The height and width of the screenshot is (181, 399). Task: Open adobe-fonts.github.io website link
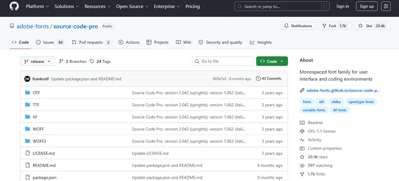coord(343,90)
